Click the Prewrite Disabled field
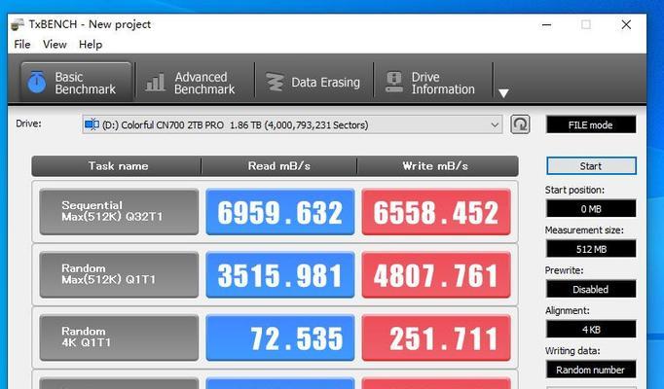The height and width of the screenshot is (389, 664). pos(591,289)
